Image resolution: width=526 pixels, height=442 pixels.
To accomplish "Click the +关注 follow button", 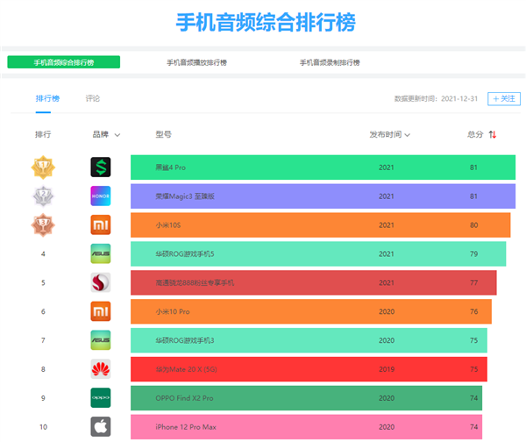I will point(504,99).
